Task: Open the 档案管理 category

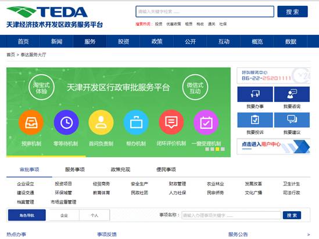Action: (26, 202)
